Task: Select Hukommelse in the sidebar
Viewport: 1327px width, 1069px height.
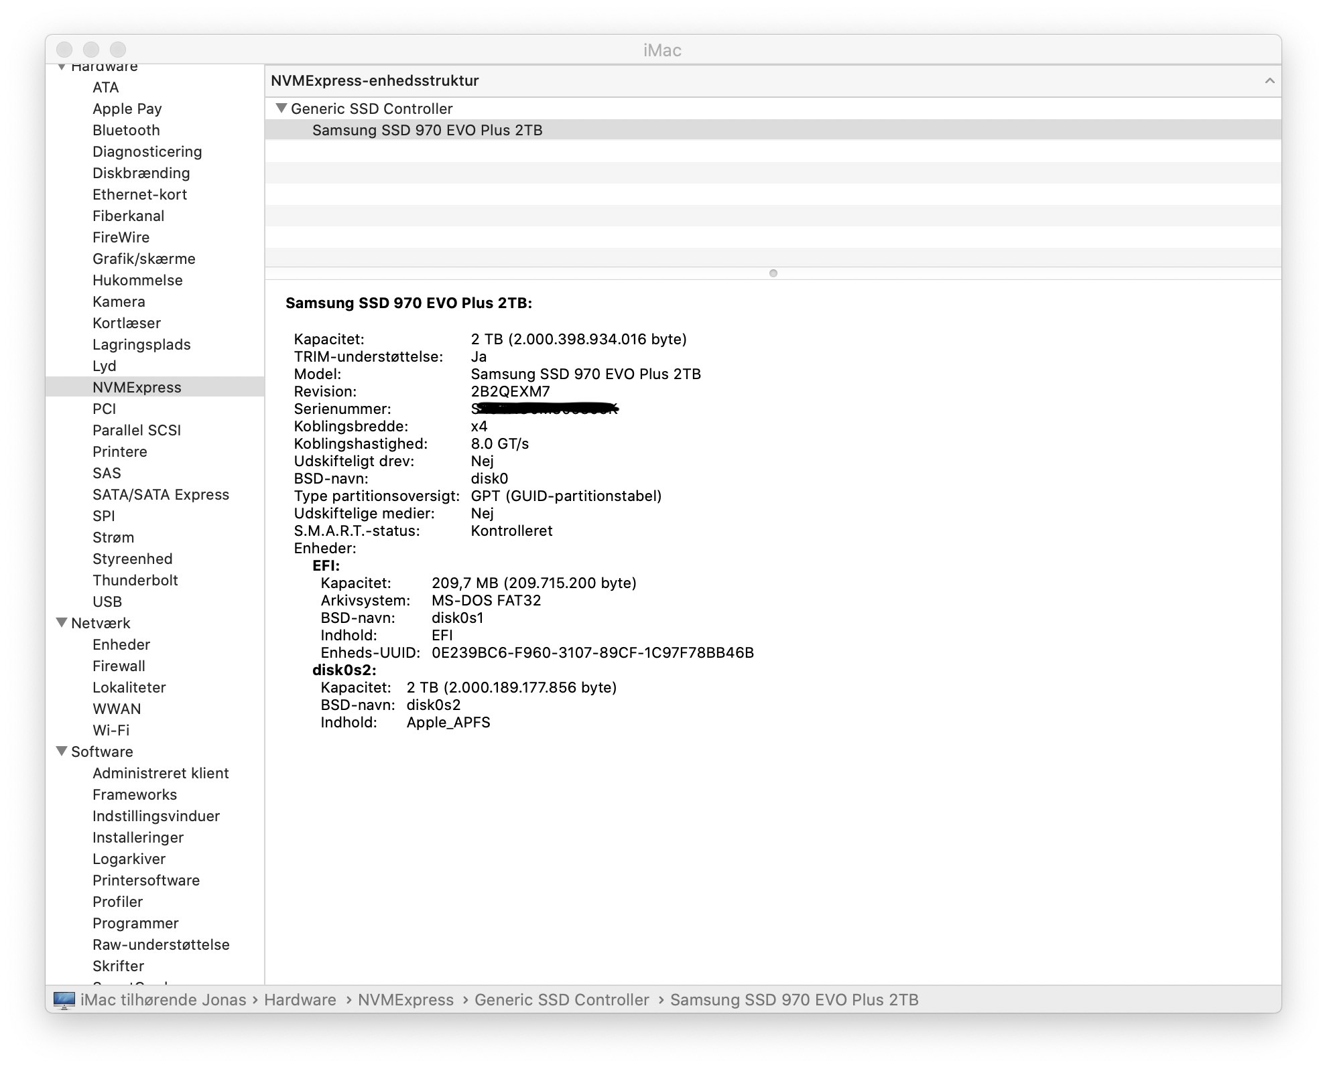Action: (x=137, y=280)
